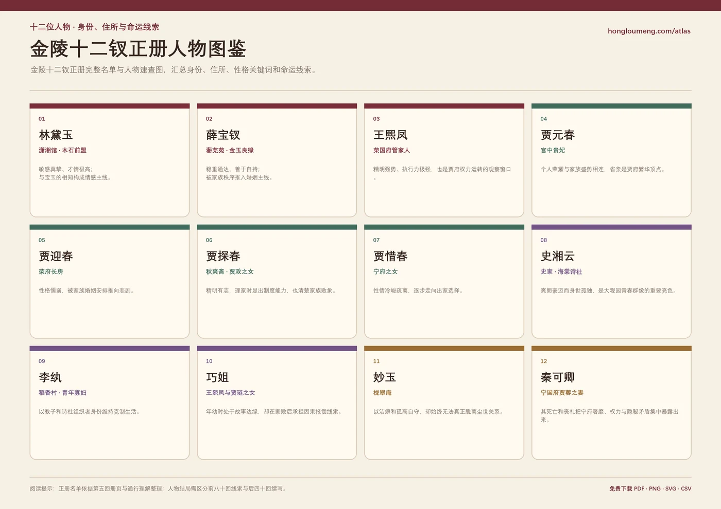This screenshot has height=509, width=721.
Task: Select the 贾元春 card name
Action: [558, 135]
